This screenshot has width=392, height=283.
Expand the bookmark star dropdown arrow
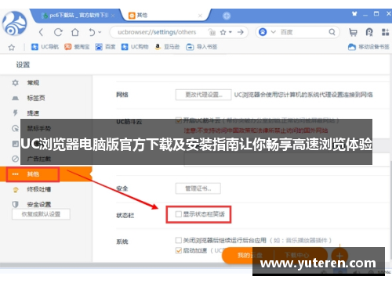pyautogui.click(x=230, y=32)
